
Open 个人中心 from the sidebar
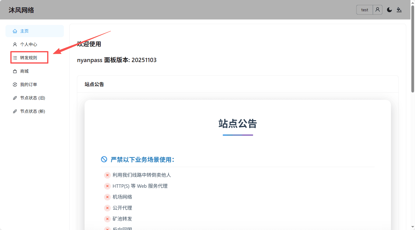[x=29, y=44]
